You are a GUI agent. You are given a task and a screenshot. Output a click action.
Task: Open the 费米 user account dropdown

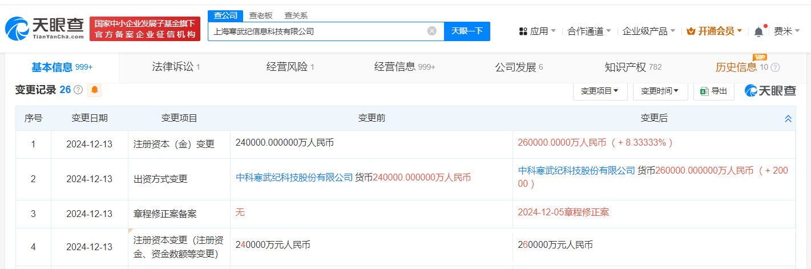coord(786,31)
